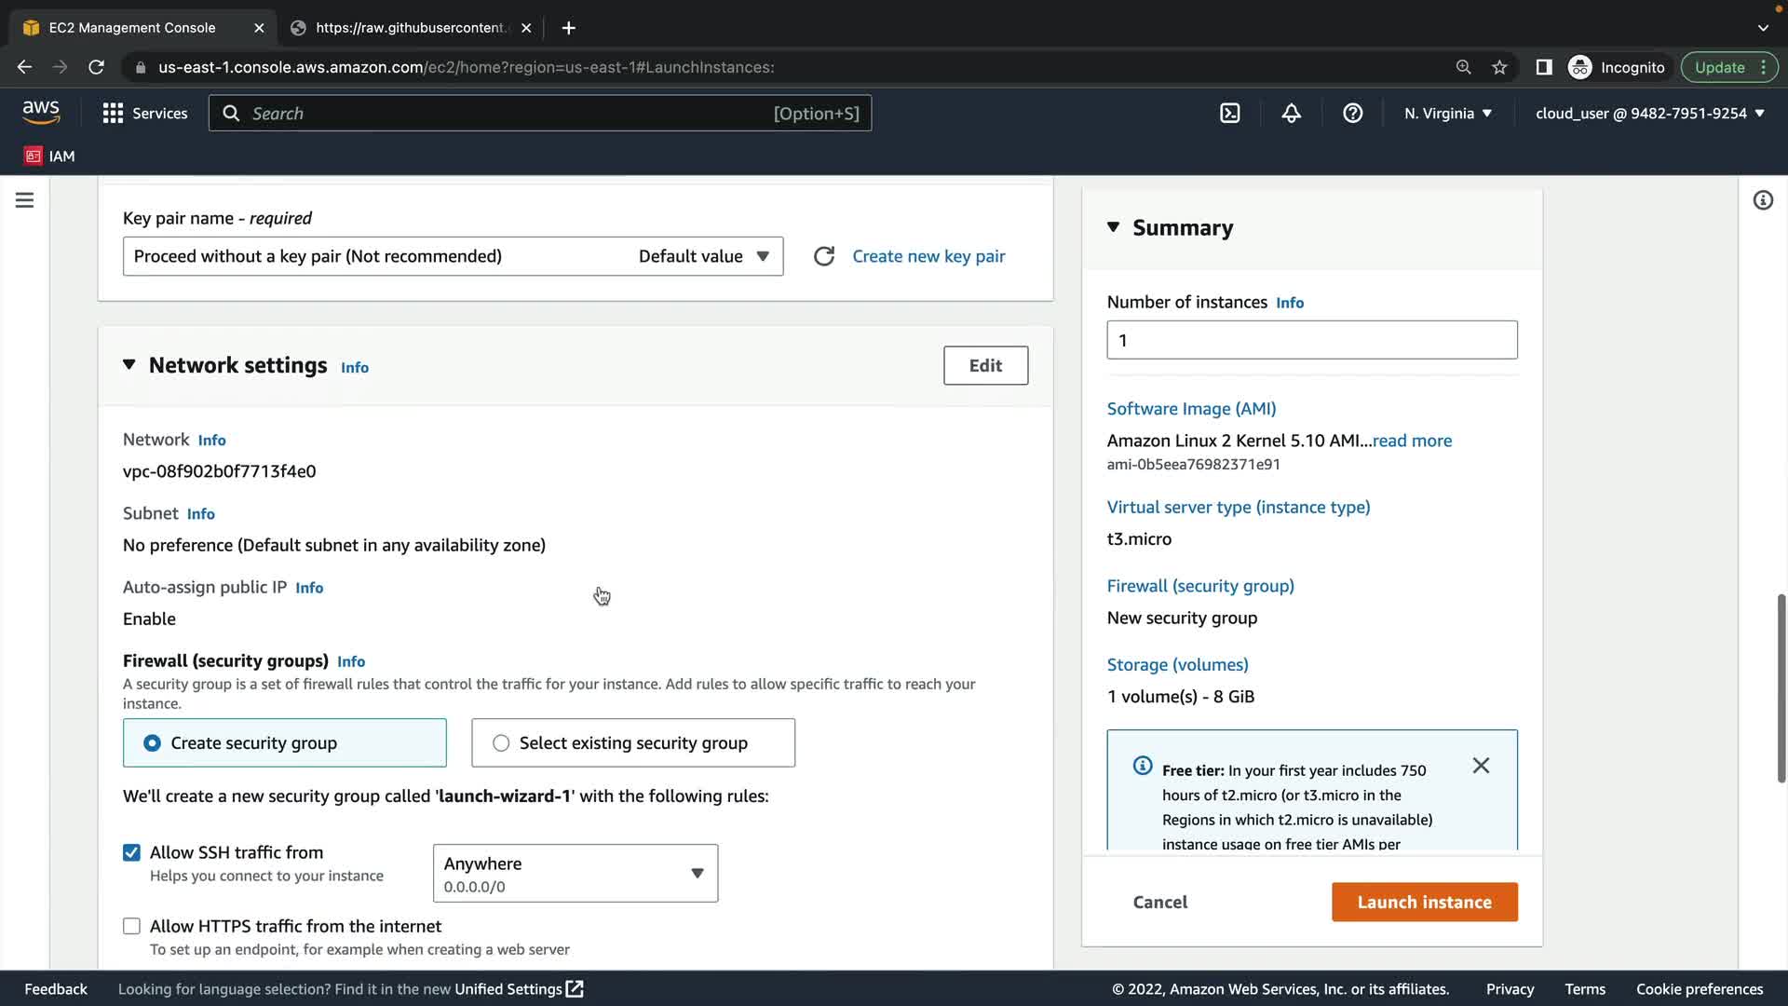Image resolution: width=1788 pixels, height=1006 pixels.
Task: Open the help question mark icon
Action: (x=1352, y=114)
